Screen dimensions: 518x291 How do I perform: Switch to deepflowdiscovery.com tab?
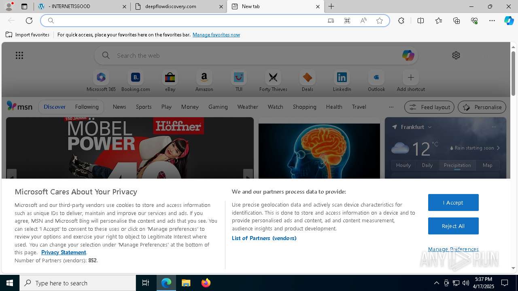179,6
